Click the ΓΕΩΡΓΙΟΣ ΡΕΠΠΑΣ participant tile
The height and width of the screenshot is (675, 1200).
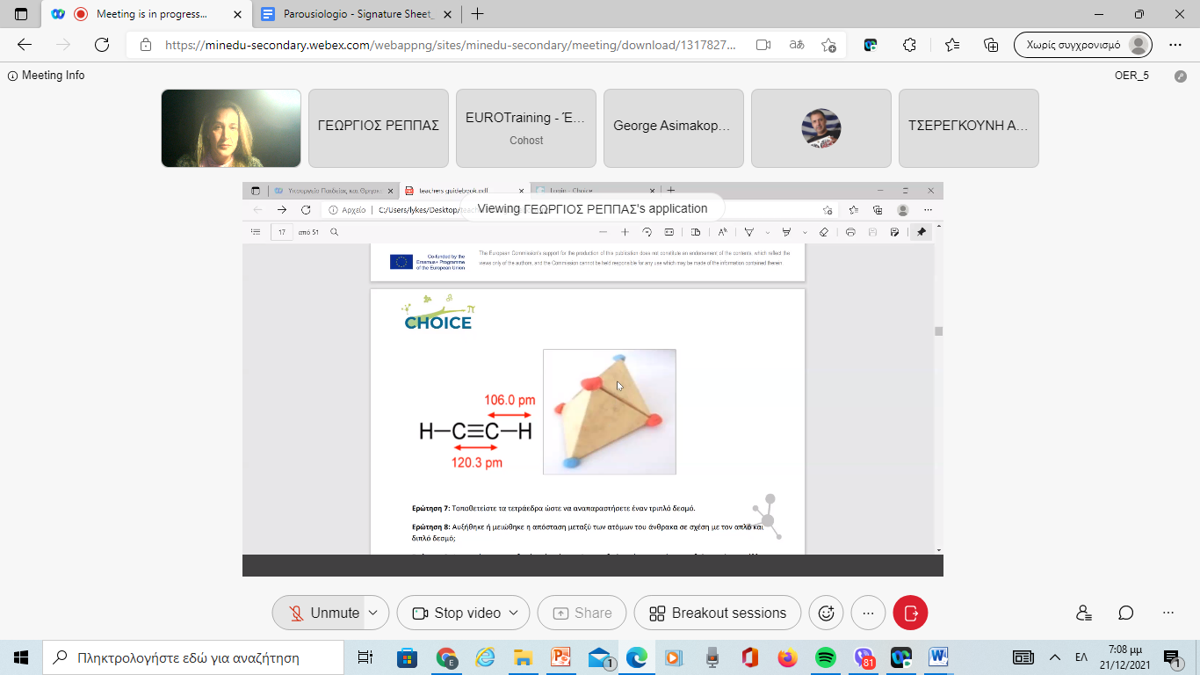point(379,127)
